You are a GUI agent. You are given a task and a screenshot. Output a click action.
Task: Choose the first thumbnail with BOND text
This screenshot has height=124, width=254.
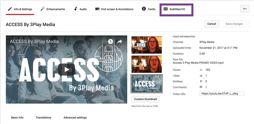(x=147, y=45)
